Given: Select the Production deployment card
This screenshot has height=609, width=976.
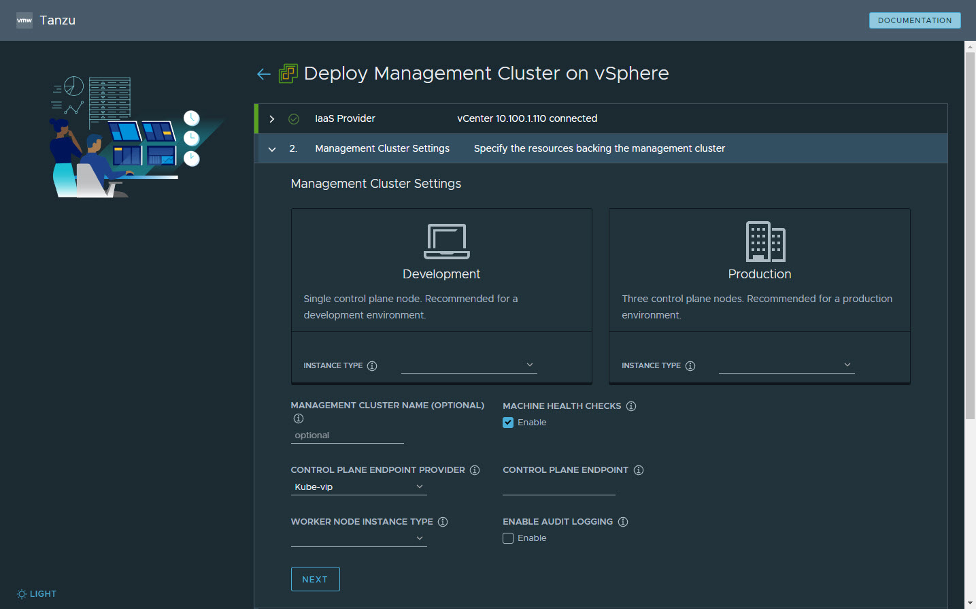Looking at the screenshot, I should (760, 296).
